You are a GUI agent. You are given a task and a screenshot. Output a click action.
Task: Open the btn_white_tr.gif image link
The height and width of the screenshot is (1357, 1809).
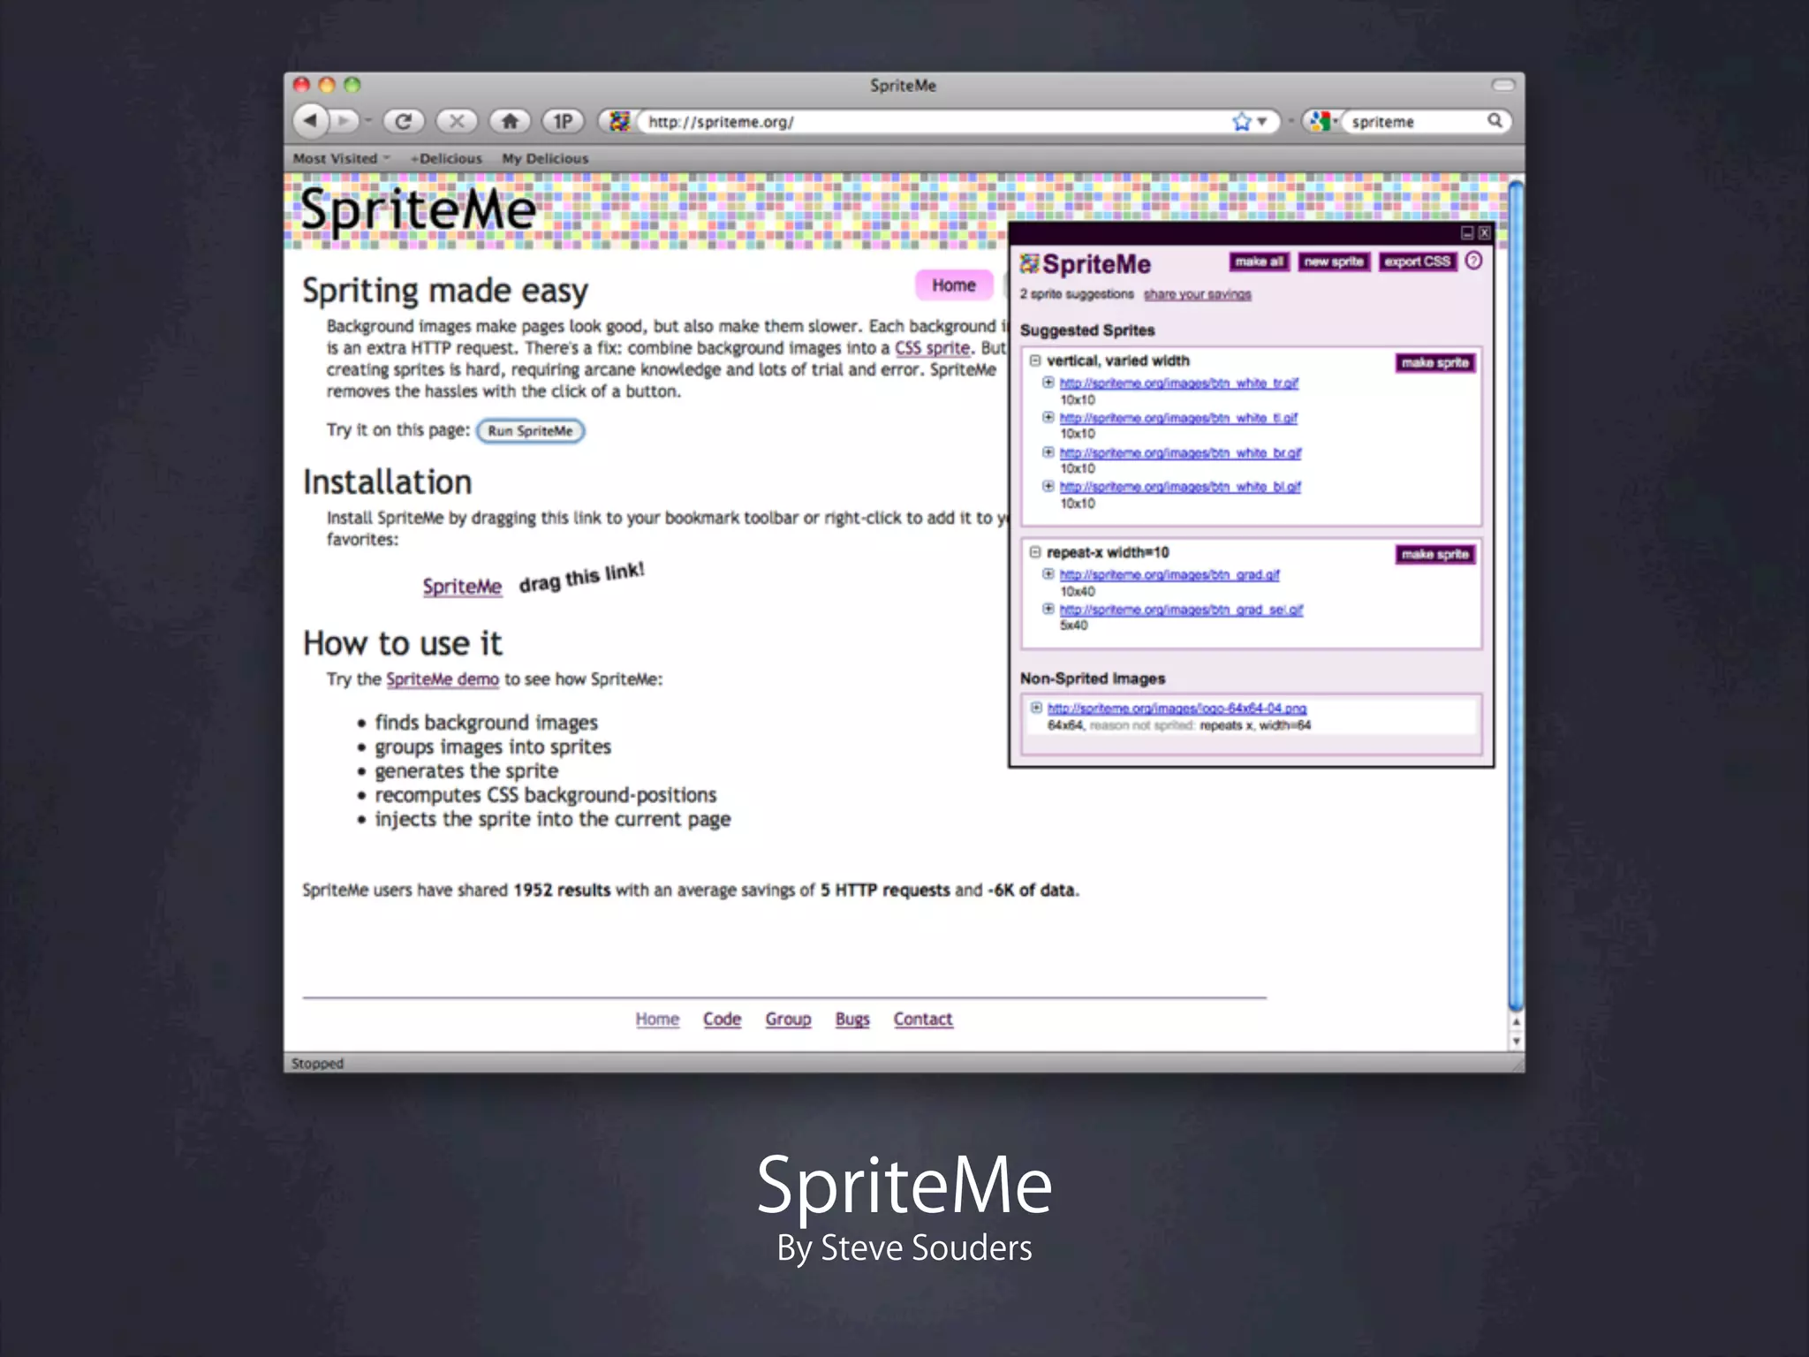1179,383
